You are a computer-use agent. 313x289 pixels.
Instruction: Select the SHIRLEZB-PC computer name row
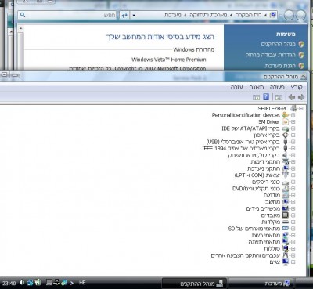[x=273, y=108]
